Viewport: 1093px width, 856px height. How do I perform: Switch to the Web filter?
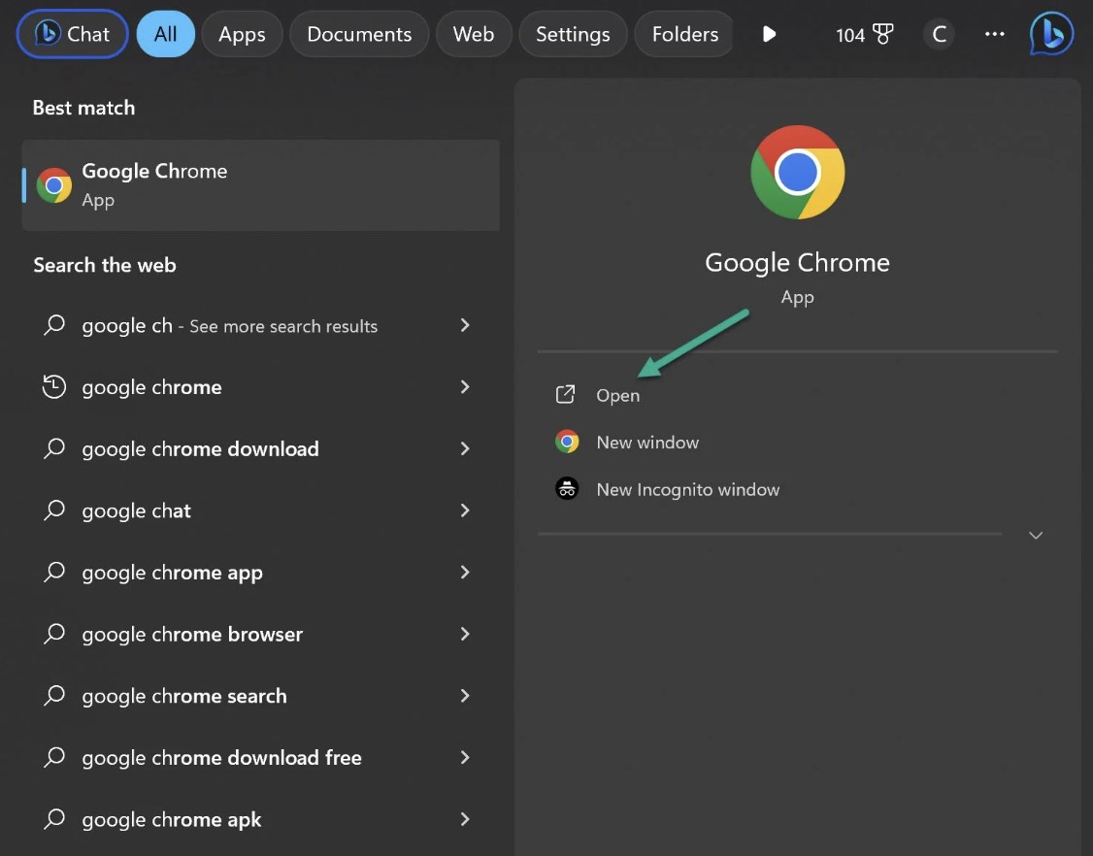pyautogui.click(x=474, y=33)
